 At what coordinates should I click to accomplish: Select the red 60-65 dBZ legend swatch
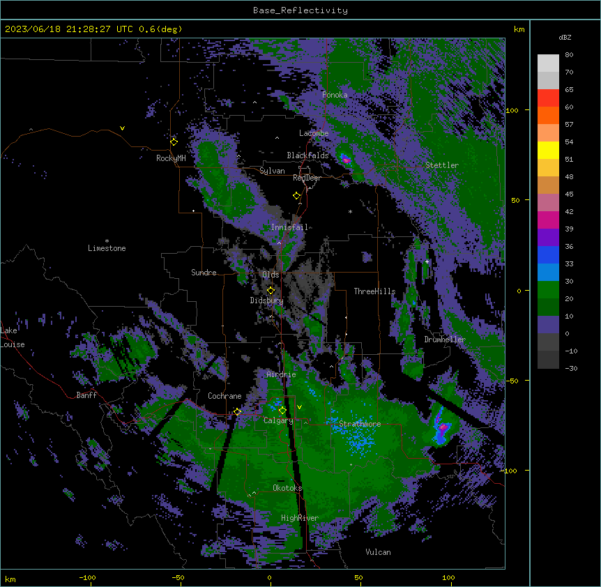click(x=548, y=98)
